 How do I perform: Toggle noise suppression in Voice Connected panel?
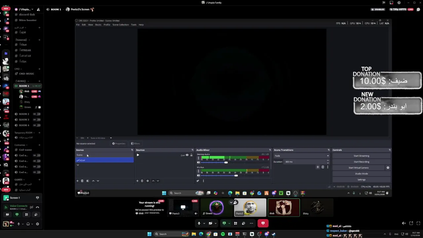click(31, 207)
